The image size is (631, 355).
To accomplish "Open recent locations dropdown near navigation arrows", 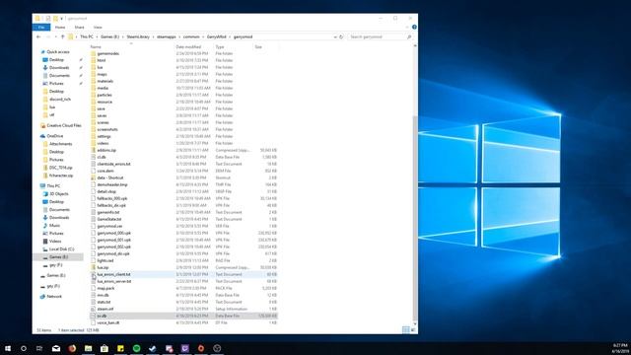I will [55, 36].
